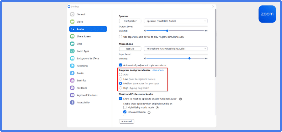Click microphone volume high icon
This screenshot has height=132, width=282.
(206, 58)
